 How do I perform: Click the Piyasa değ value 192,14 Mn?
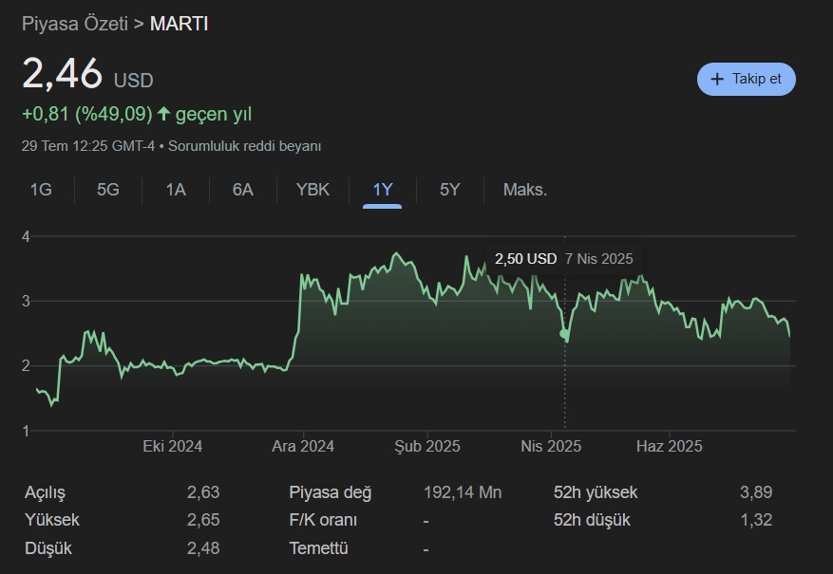pos(463,492)
